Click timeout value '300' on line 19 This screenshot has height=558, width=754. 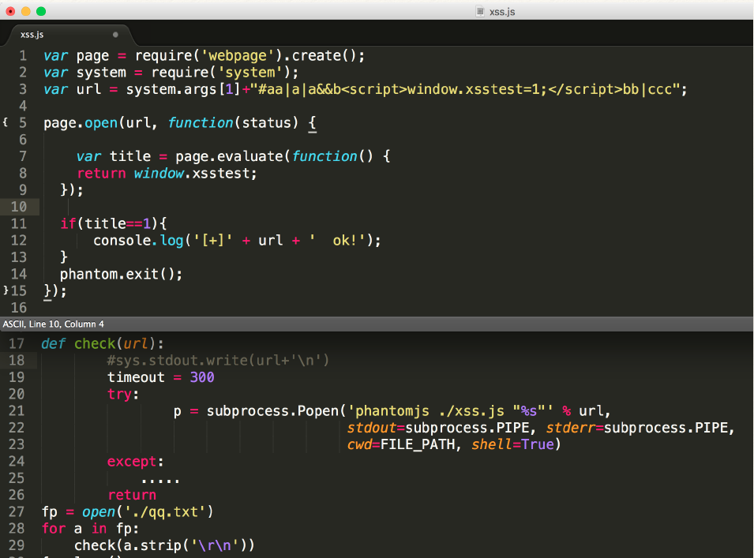click(202, 377)
